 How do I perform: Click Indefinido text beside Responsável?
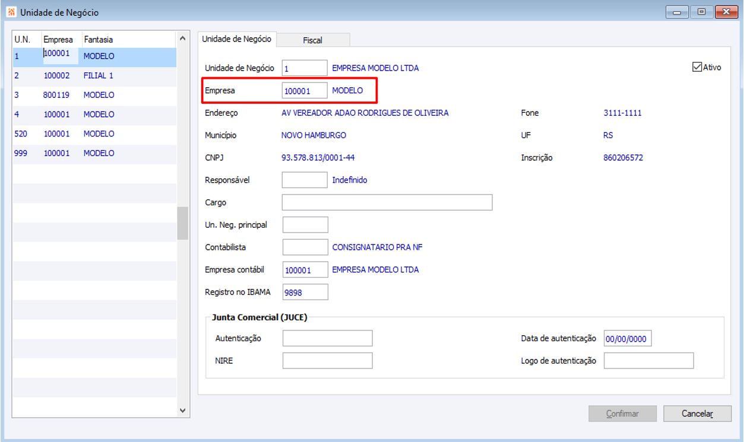click(x=350, y=180)
